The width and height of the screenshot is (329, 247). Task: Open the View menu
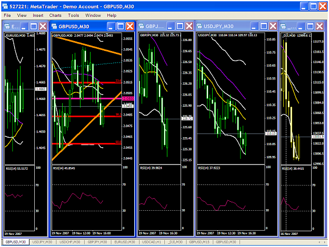point(22,15)
